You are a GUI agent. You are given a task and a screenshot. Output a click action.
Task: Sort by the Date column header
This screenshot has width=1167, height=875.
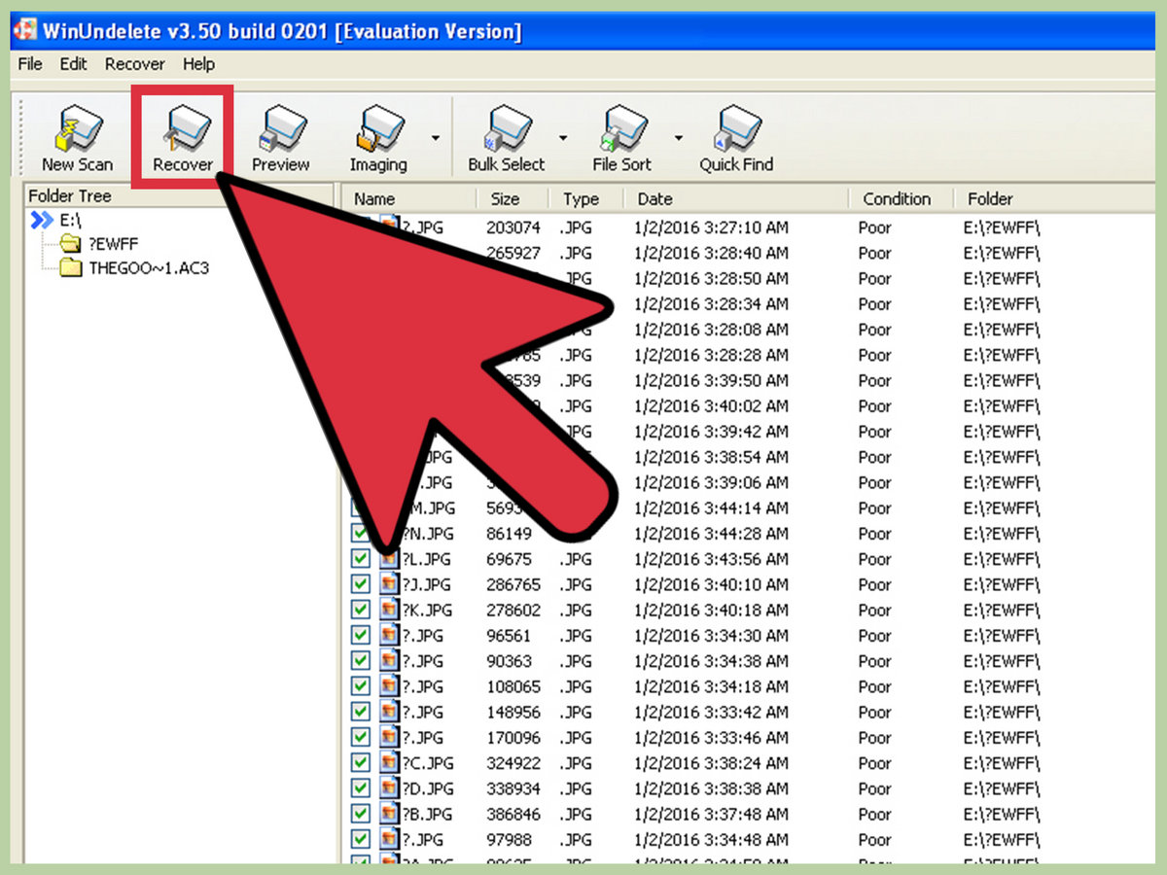737,198
